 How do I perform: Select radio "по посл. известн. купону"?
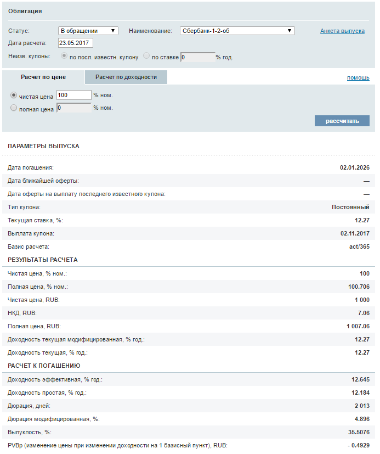pos(64,56)
